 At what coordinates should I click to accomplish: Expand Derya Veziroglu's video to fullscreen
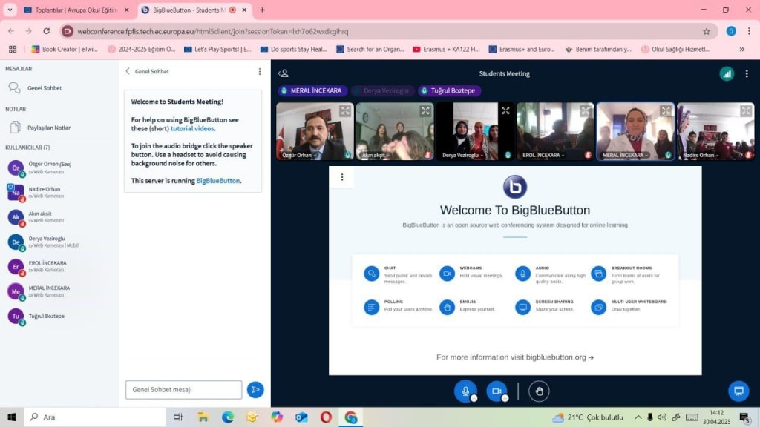pos(505,110)
